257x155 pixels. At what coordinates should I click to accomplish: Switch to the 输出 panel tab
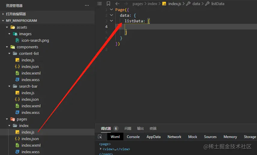pos(140,128)
